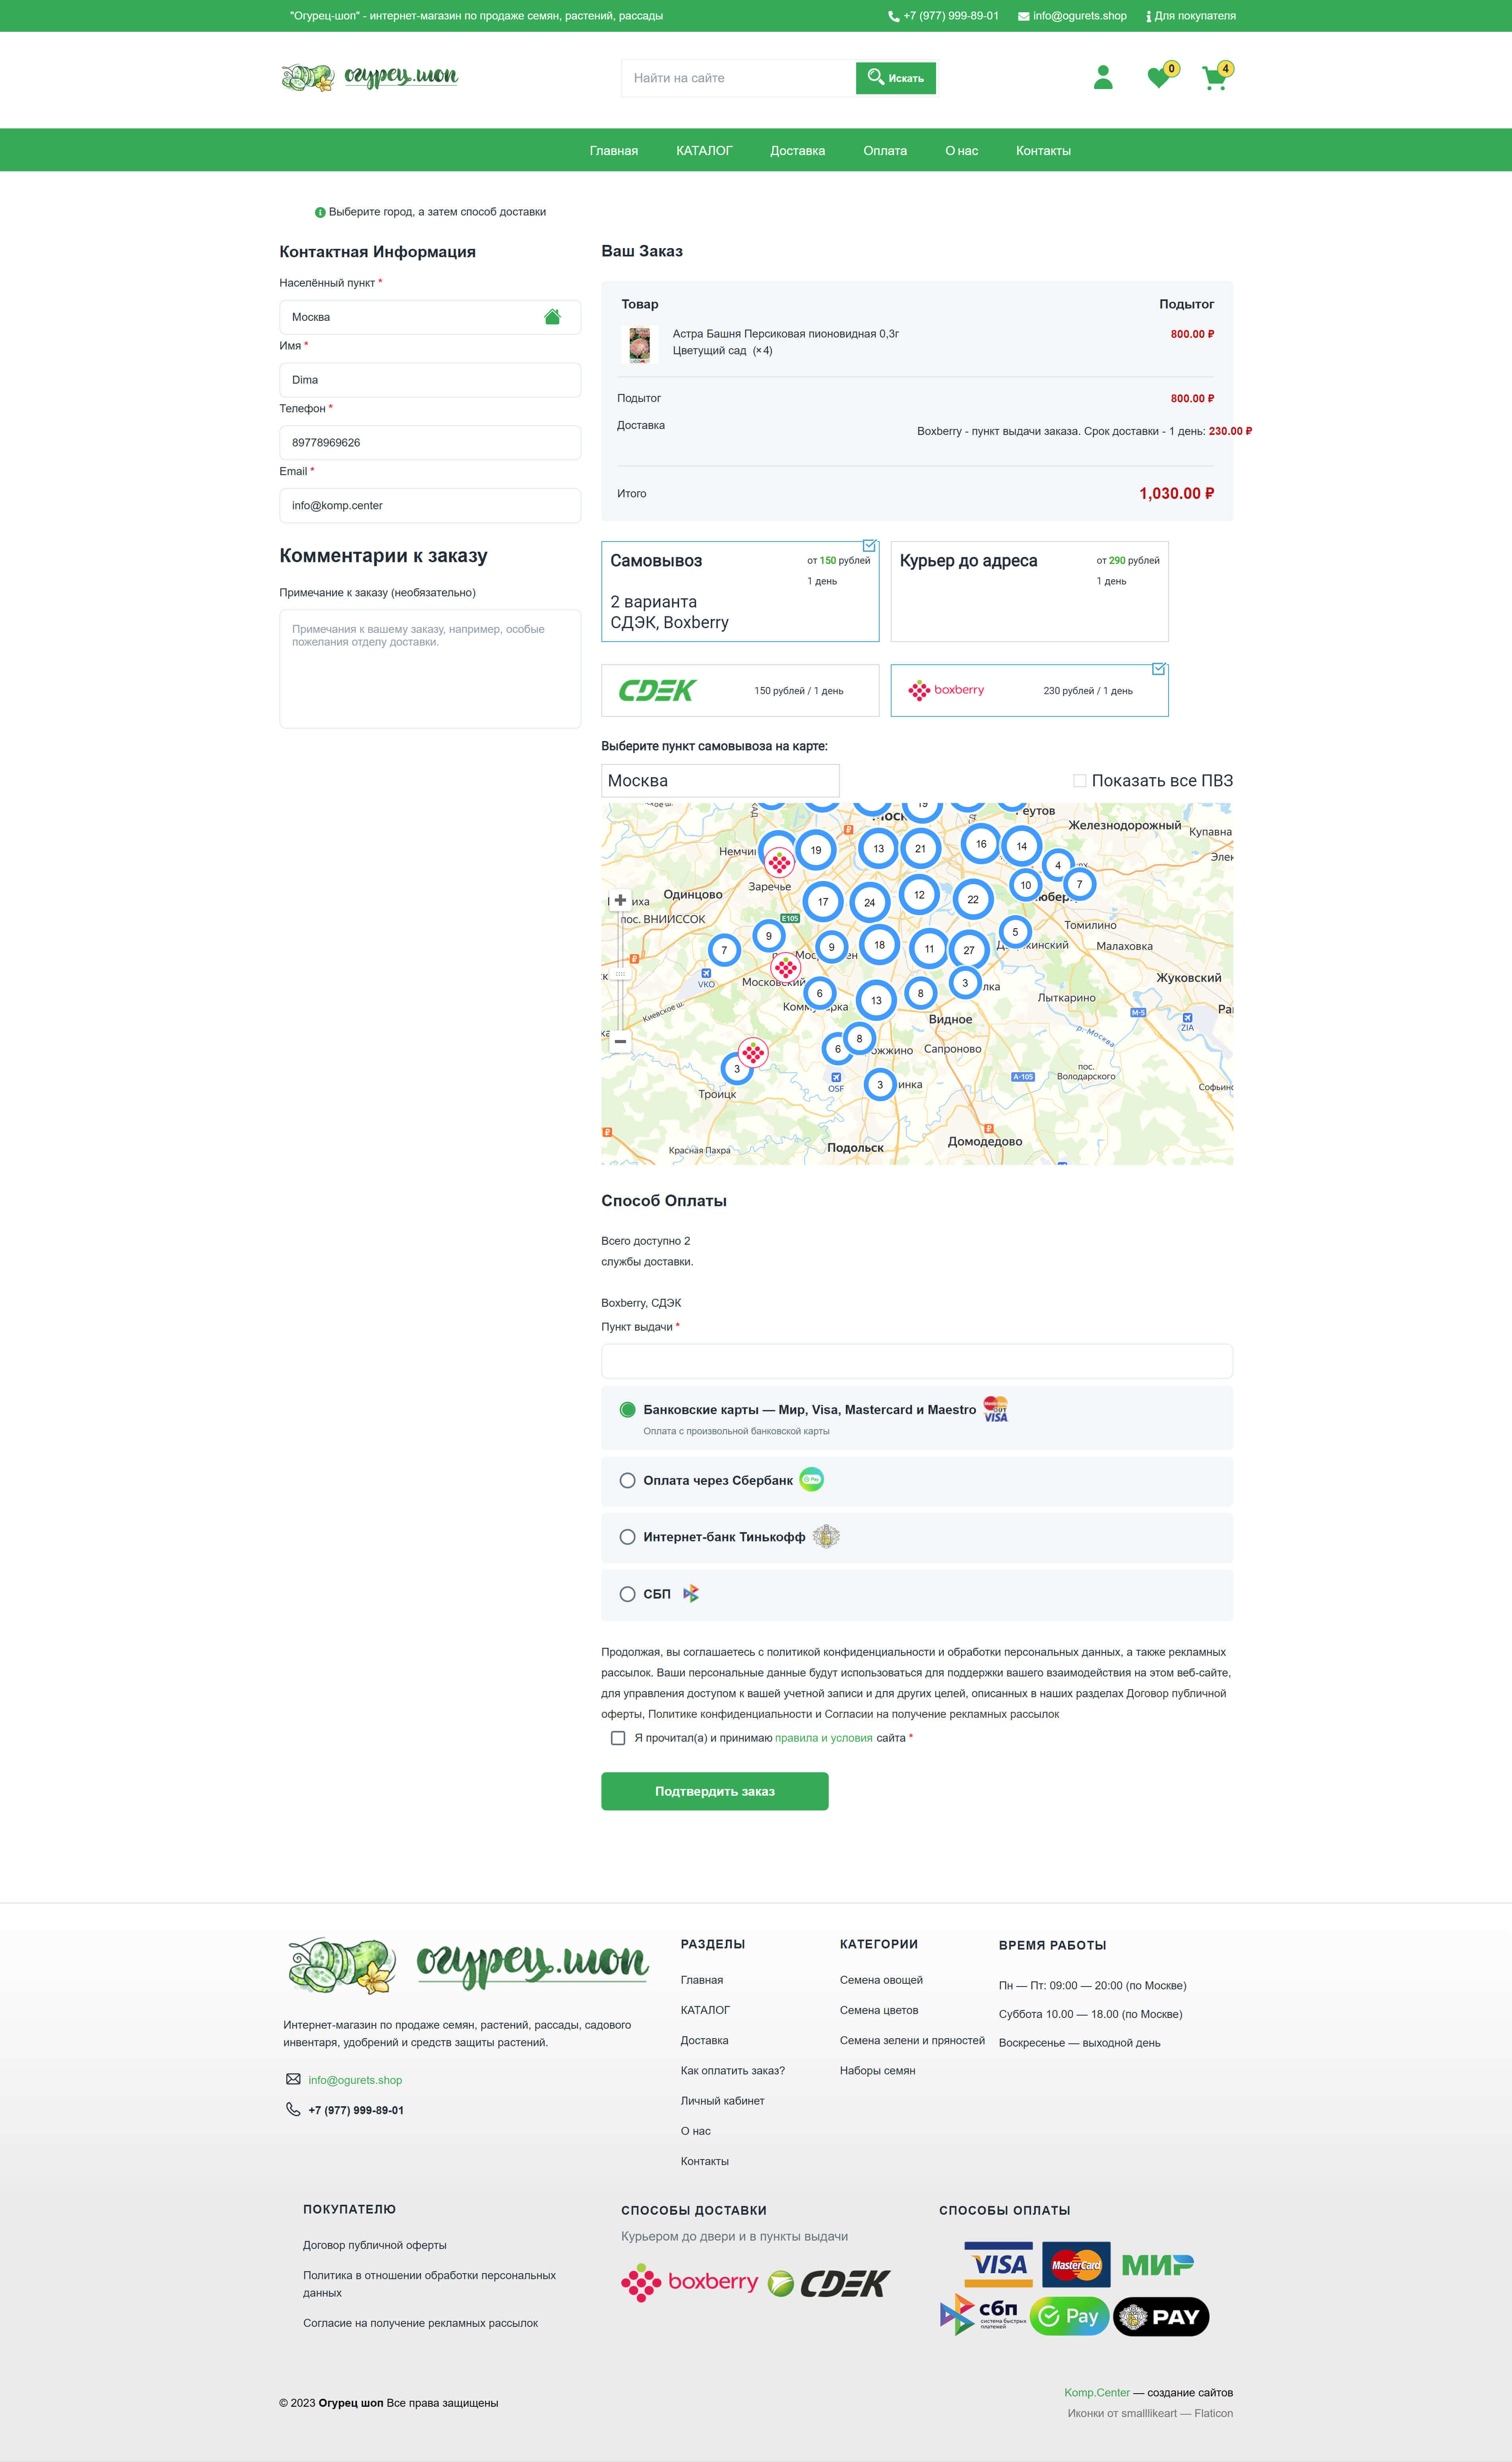
Task: Enable the Показать все ПВЗ checkbox
Action: (1079, 781)
